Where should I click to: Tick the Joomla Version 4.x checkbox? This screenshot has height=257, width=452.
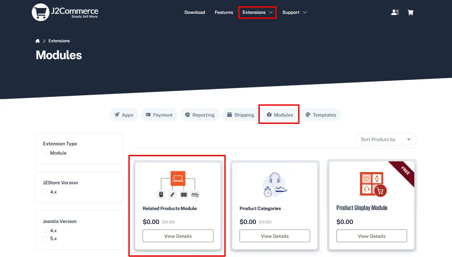(45, 231)
